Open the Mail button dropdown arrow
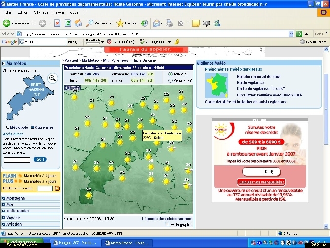 162,23
